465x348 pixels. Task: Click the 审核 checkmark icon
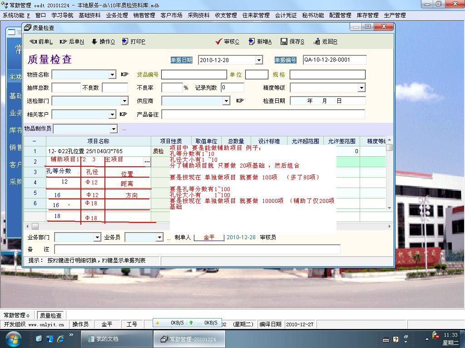click(218, 42)
